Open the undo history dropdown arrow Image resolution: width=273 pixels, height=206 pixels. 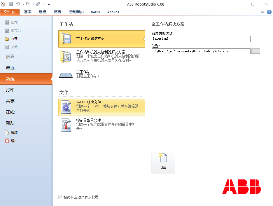[23, 4]
